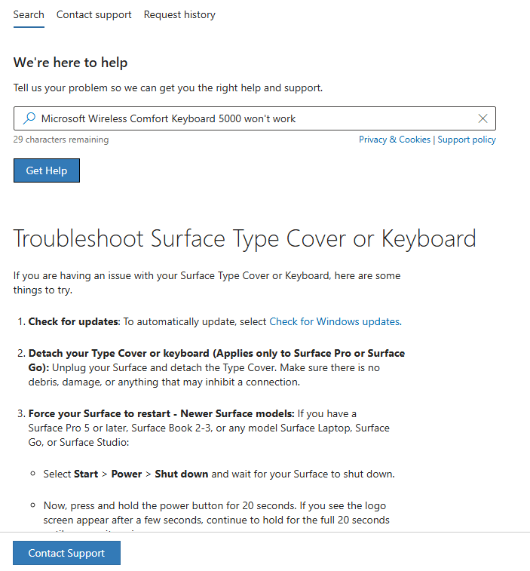Click the 29 characters remaining text
This screenshot has width=530, height=571.
point(61,140)
